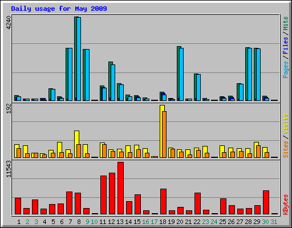Click the red KBytes bar for day 11

pos(103,195)
